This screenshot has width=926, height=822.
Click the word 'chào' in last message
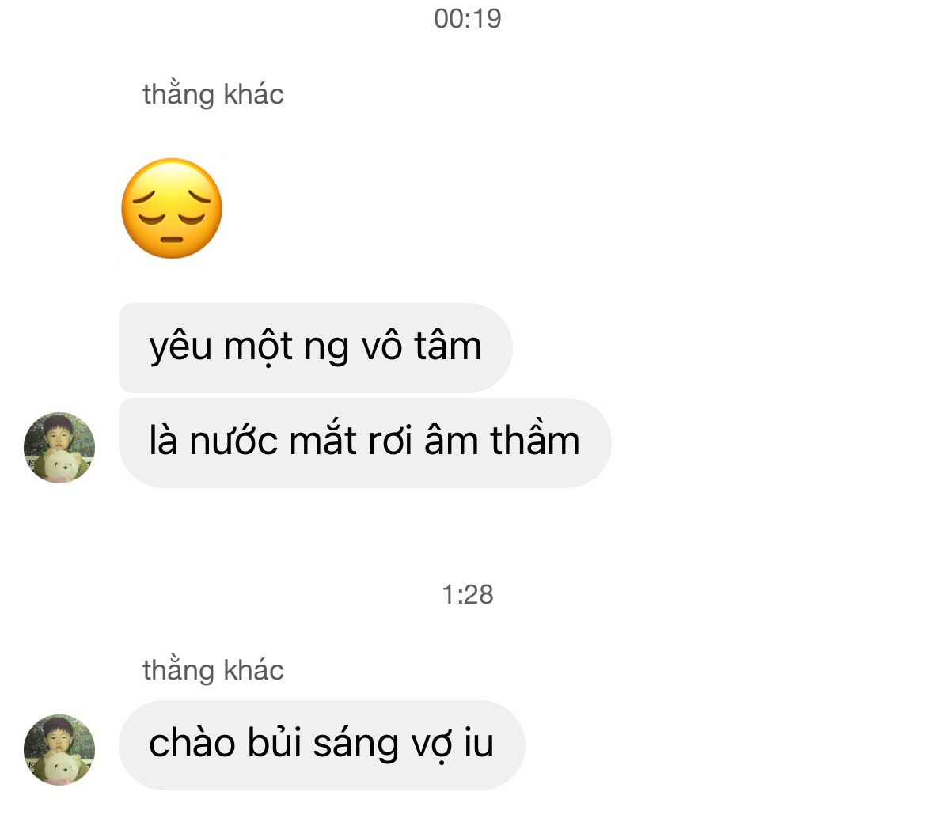coord(188,744)
